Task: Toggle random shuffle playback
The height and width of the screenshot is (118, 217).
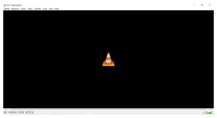Action: pos(33,112)
